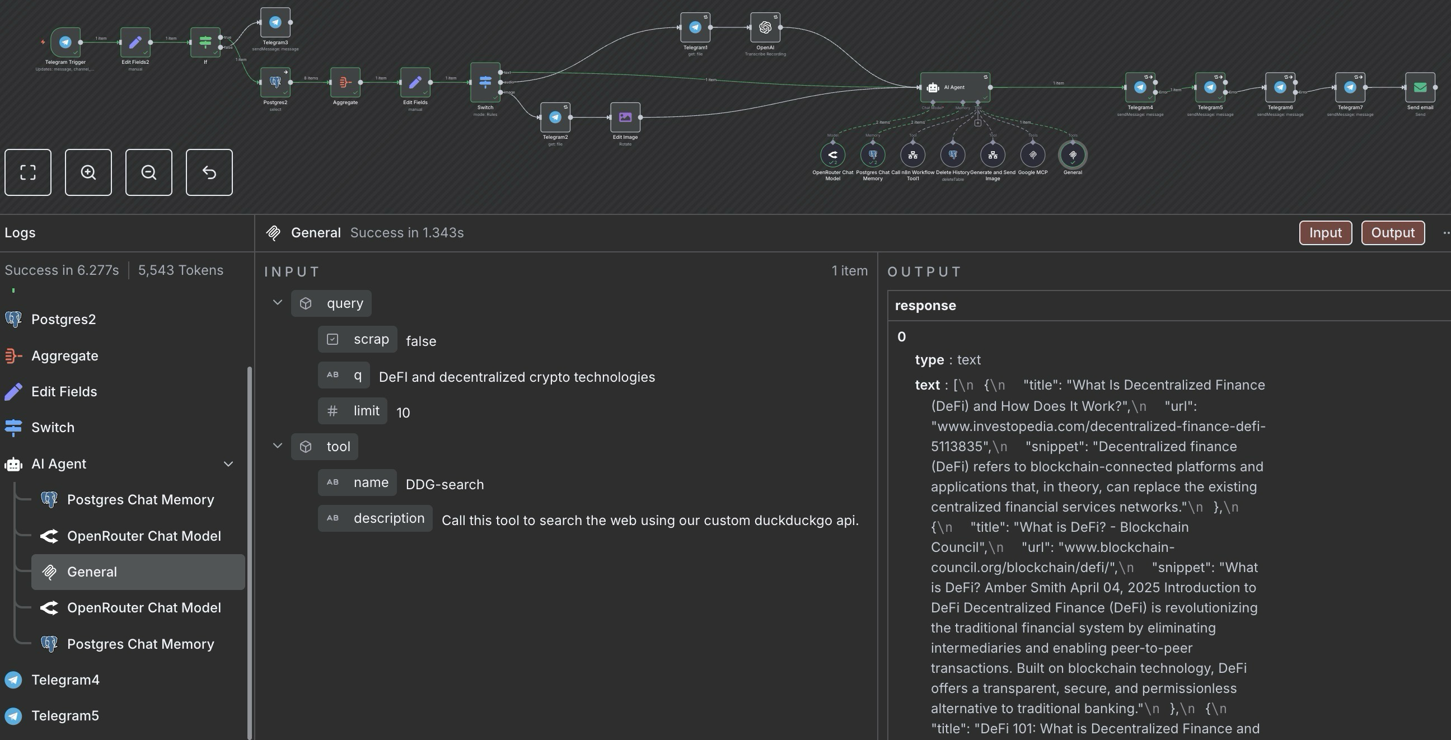1451x740 pixels.
Task: Click the Telegram Trigger node
Action: click(65, 42)
